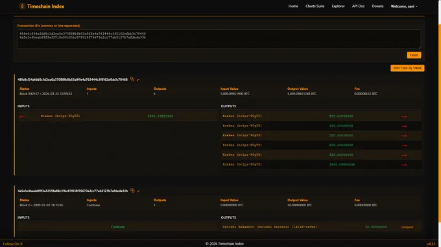The width and height of the screenshot is (441, 247).
Task: Open the Welcome, sani account dropdown
Action: click(404, 6)
